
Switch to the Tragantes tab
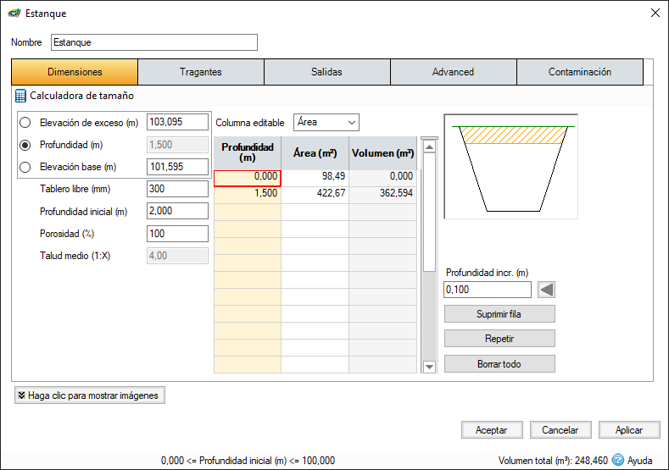click(200, 72)
